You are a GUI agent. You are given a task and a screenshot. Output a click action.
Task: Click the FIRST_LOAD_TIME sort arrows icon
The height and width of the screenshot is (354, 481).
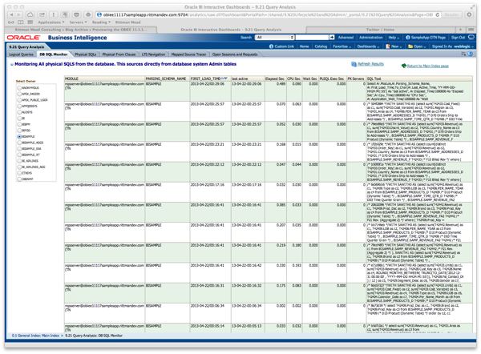(x=224, y=78)
